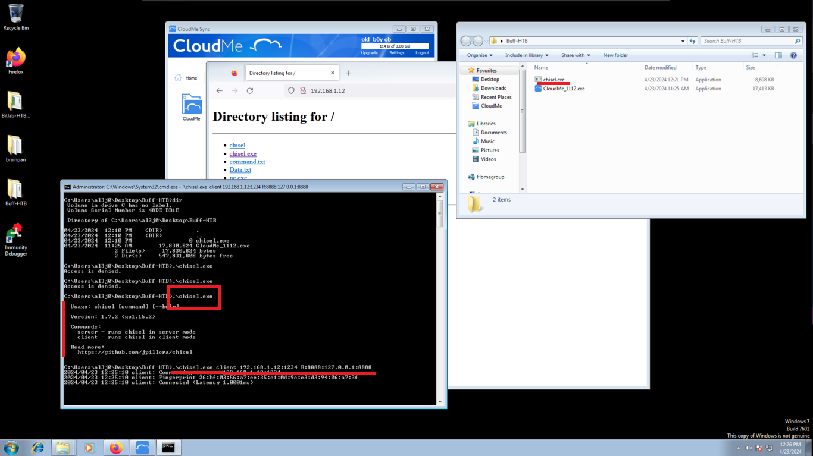This screenshot has width=813, height=456.
Task: Open the Windows Start button
Action: (x=11, y=447)
